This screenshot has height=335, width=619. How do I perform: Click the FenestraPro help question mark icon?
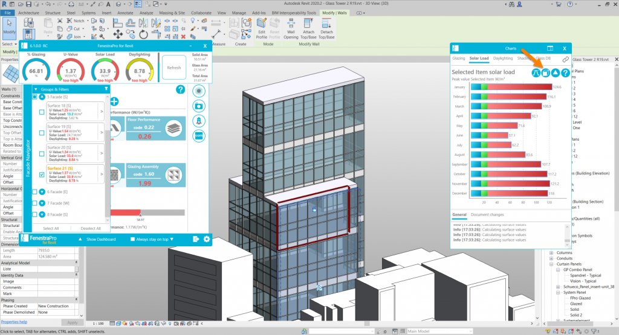[x=180, y=89]
